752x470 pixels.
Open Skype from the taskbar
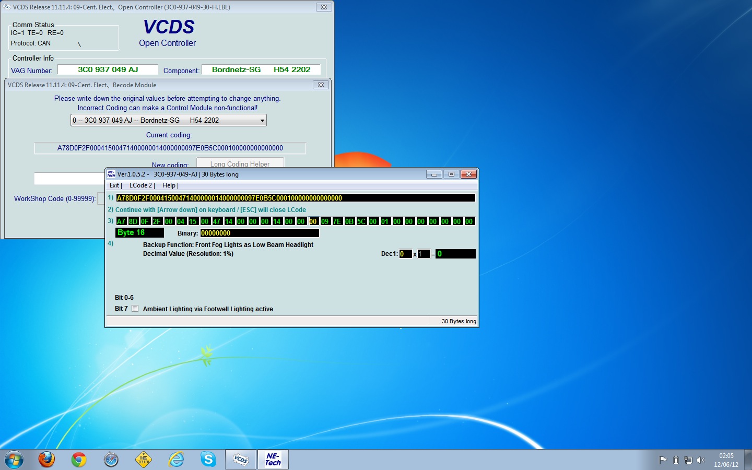pyautogui.click(x=208, y=460)
